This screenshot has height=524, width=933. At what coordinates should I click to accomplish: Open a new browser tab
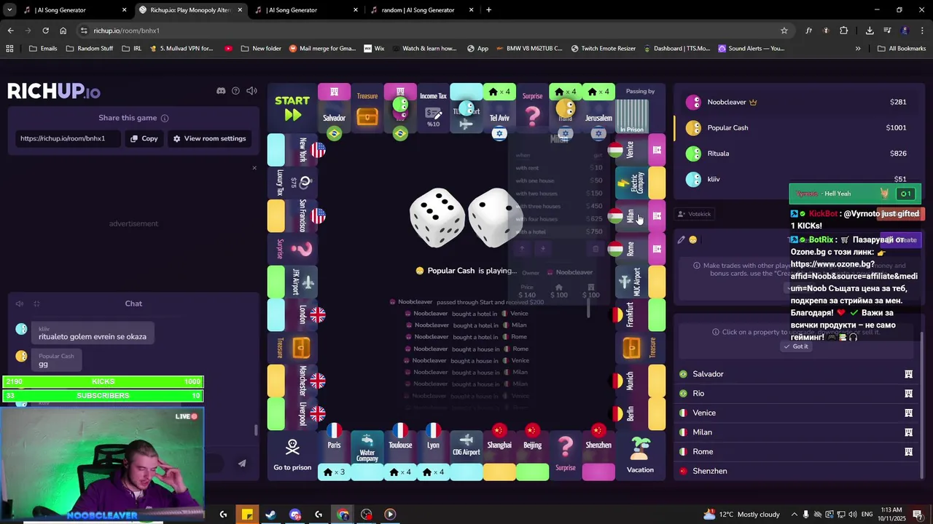[x=488, y=10]
